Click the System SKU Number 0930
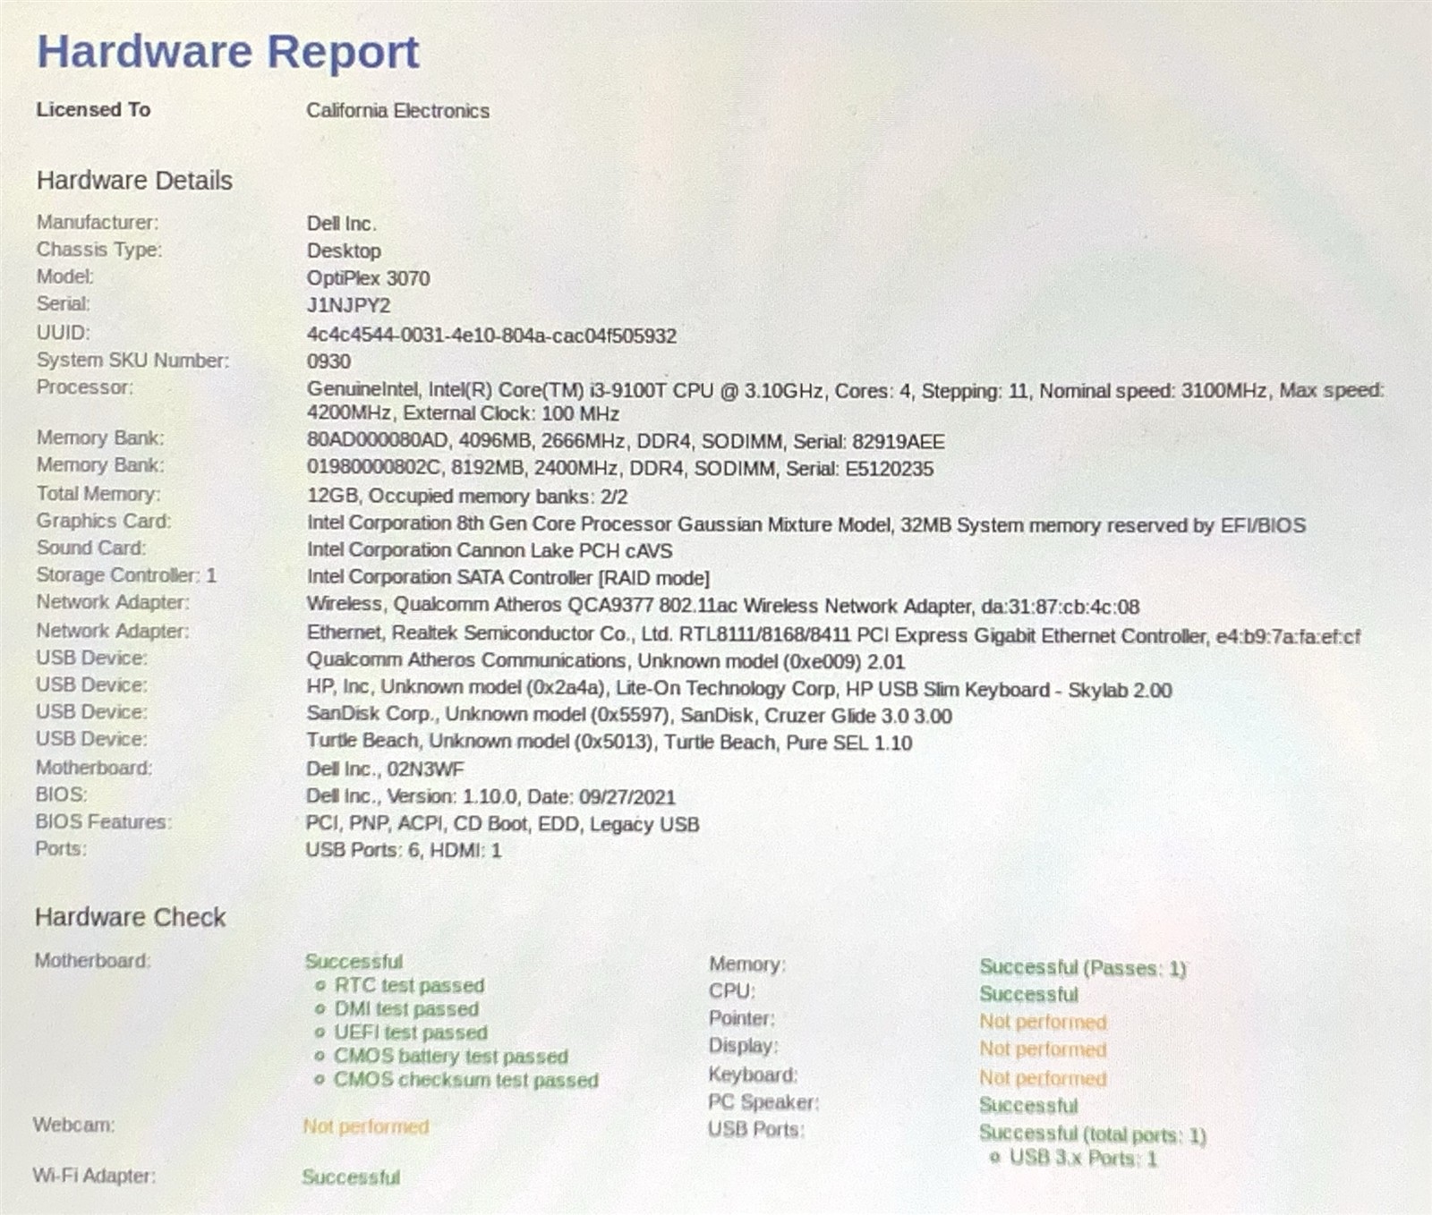The width and height of the screenshot is (1432, 1215). [328, 361]
